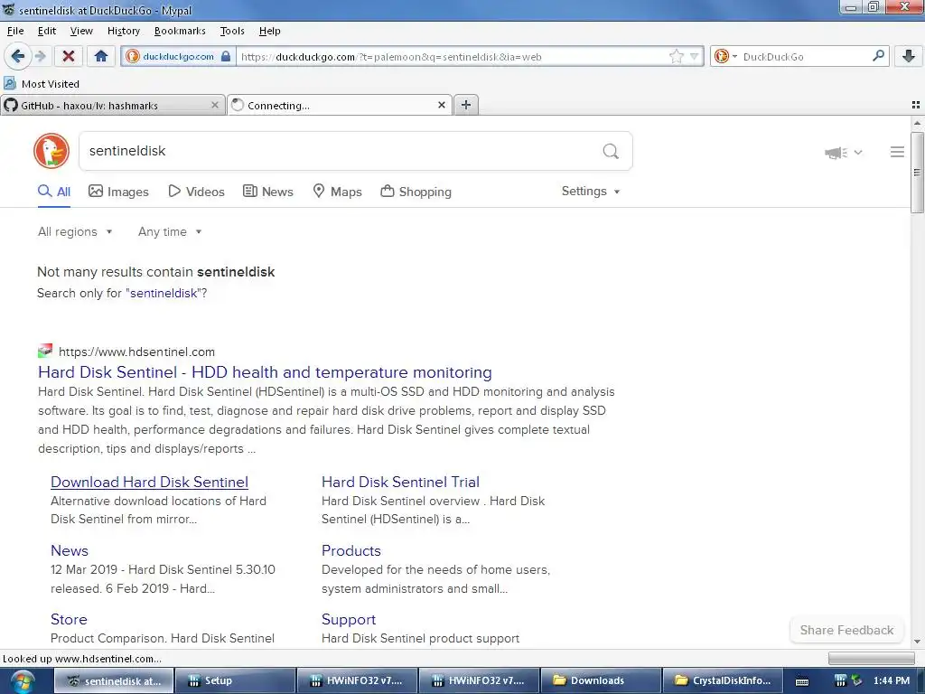The height and width of the screenshot is (694, 925).
Task: Click the Windows Start button
Action: [x=22, y=681]
